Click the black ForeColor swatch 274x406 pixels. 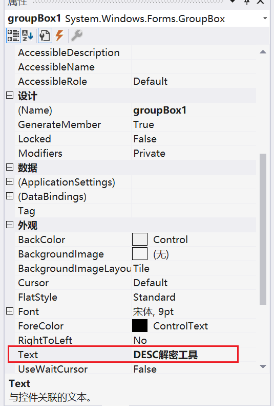140,325
